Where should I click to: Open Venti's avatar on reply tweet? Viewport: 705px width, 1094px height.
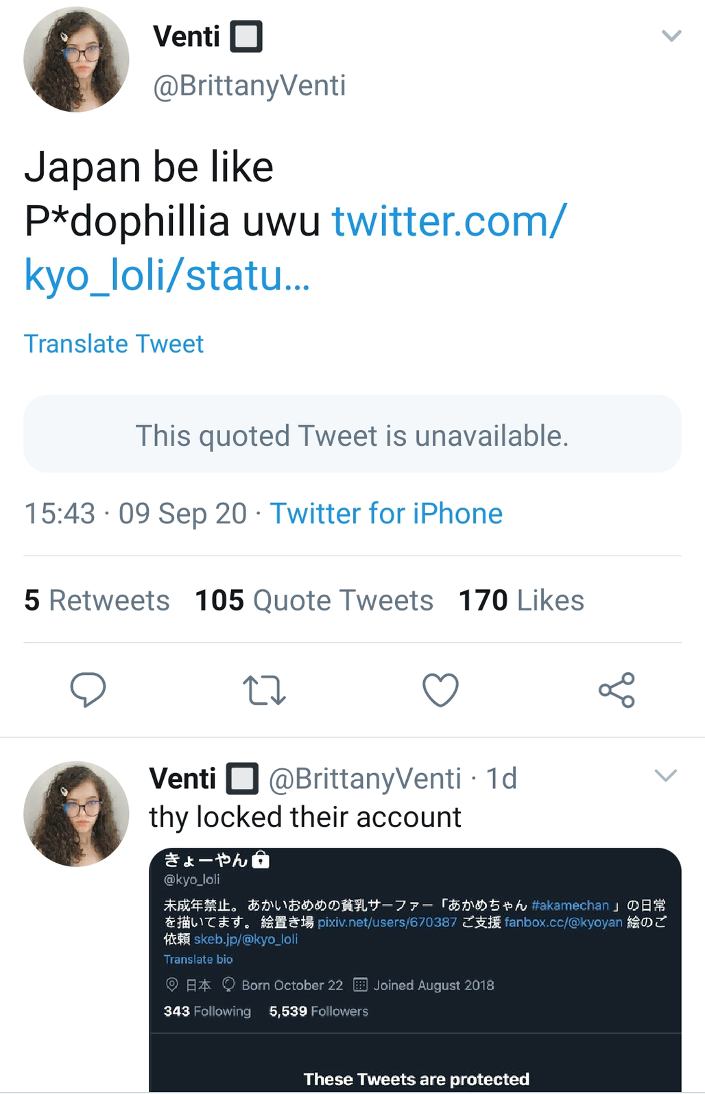pos(76,813)
